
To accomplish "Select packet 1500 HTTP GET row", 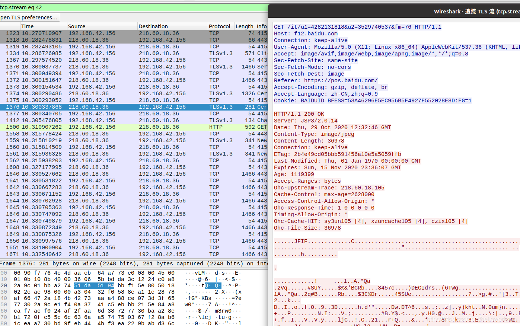I will pos(134,127).
